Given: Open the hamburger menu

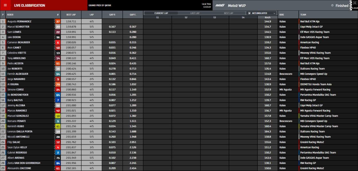Looking at the screenshot, I should pyautogui.click(x=5, y=5).
